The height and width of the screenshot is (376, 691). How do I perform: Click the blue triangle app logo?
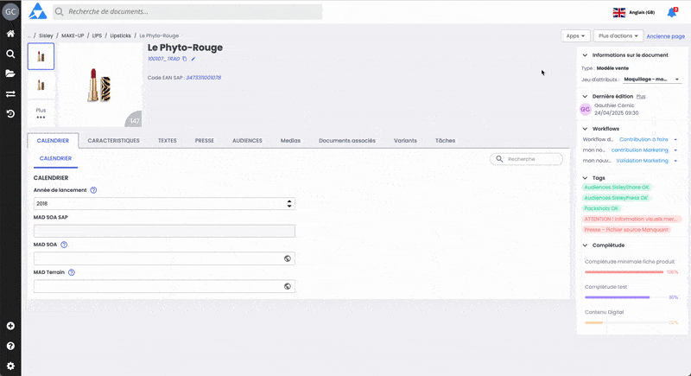37,11
